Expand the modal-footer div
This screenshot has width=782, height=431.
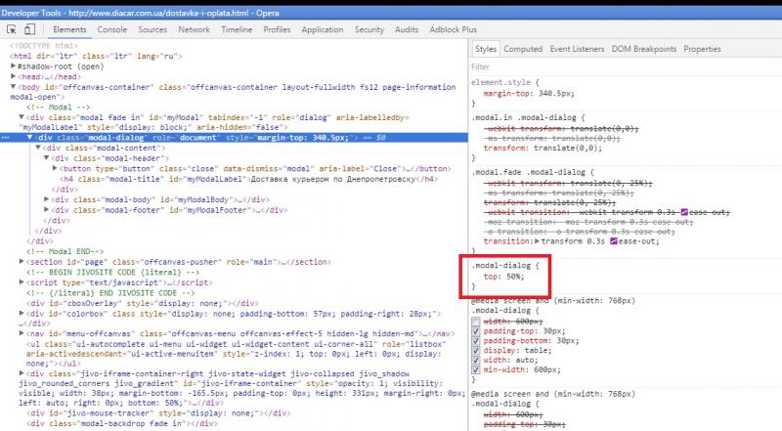(x=46, y=209)
